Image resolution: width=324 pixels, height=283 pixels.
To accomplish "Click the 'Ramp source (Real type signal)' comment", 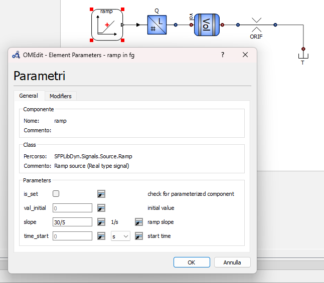I will pos(92,166).
